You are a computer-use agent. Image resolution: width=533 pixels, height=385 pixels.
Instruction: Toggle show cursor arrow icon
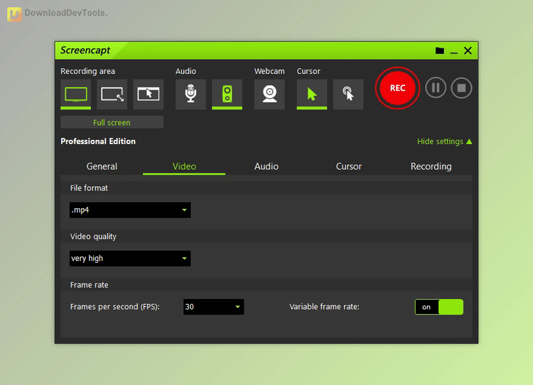[x=312, y=94]
